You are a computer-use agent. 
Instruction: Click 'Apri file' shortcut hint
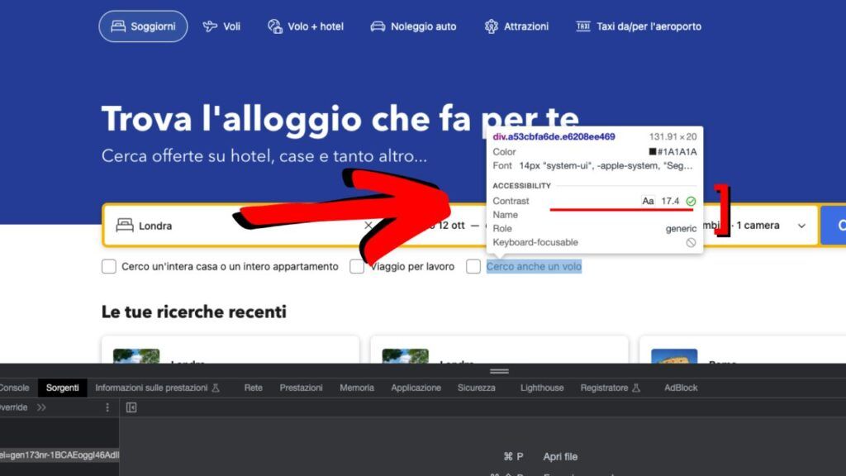pos(560,456)
